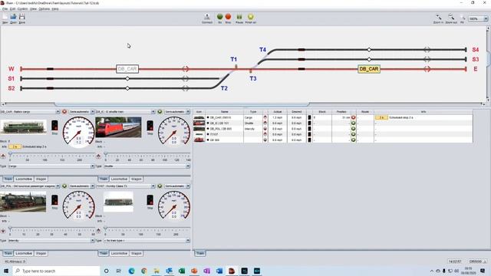Click direction arrow marker on west main line
The image size is (491, 276).
tap(186, 69)
